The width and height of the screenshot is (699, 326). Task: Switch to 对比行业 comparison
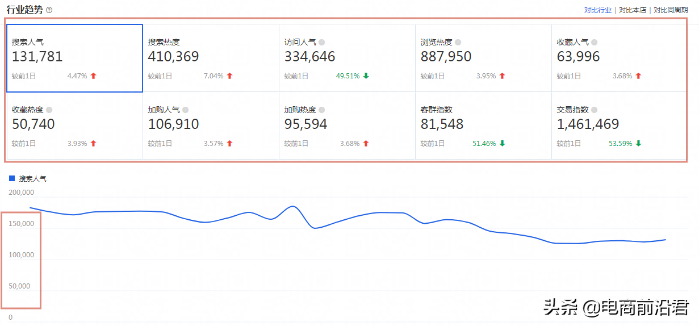pyautogui.click(x=598, y=10)
